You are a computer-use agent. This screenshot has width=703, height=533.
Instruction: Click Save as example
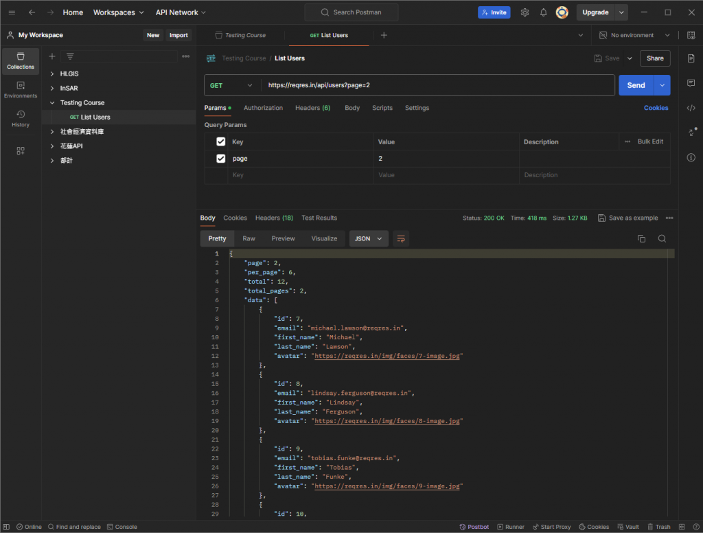[x=628, y=218]
